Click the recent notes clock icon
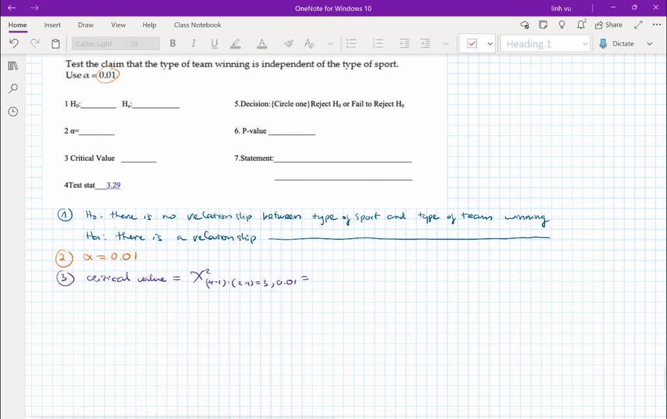The height and width of the screenshot is (419, 667). point(12,111)
